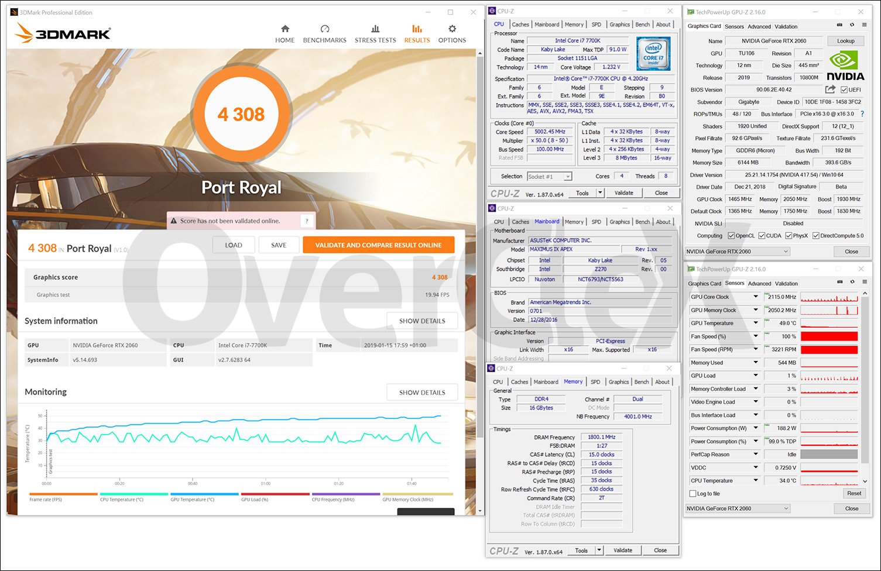Click the Intel Core i7 logo in CPU-Z
This screenshot has height=571, width=881.
coord(653,54)
